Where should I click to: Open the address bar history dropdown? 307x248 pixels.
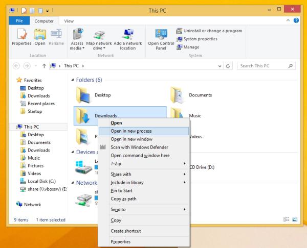click(220, 66)
